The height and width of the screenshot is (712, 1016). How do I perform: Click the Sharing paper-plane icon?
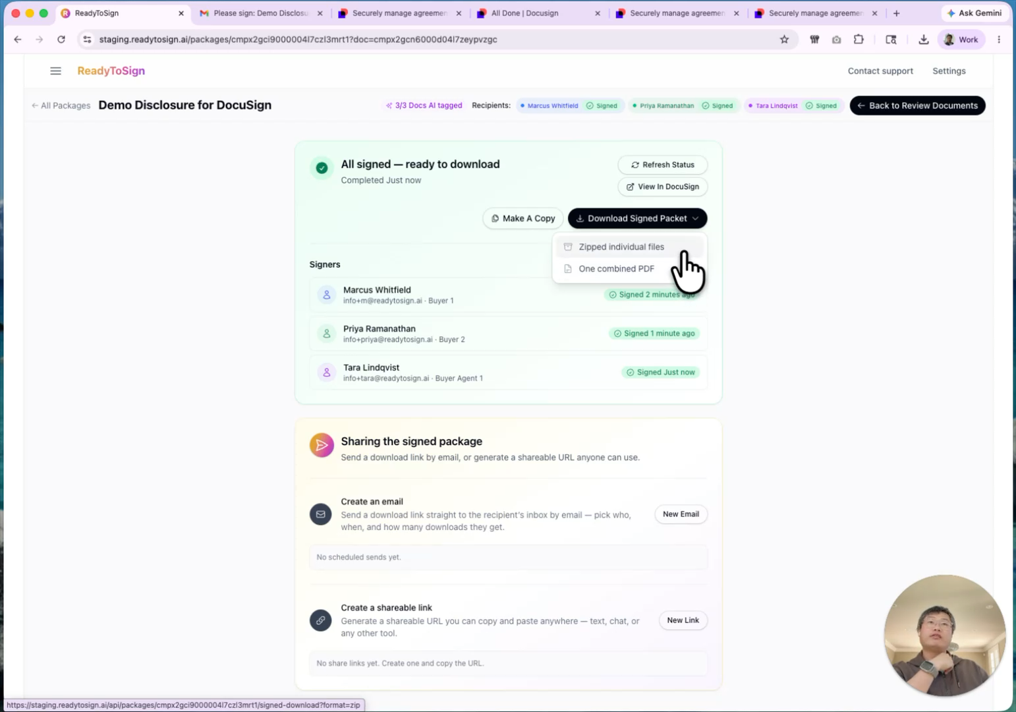tap(322, 446)
